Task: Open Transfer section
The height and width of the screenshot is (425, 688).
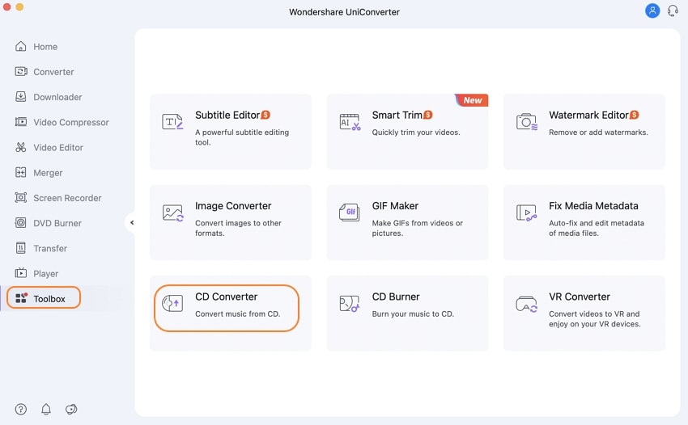Action: tap(50, 248)
